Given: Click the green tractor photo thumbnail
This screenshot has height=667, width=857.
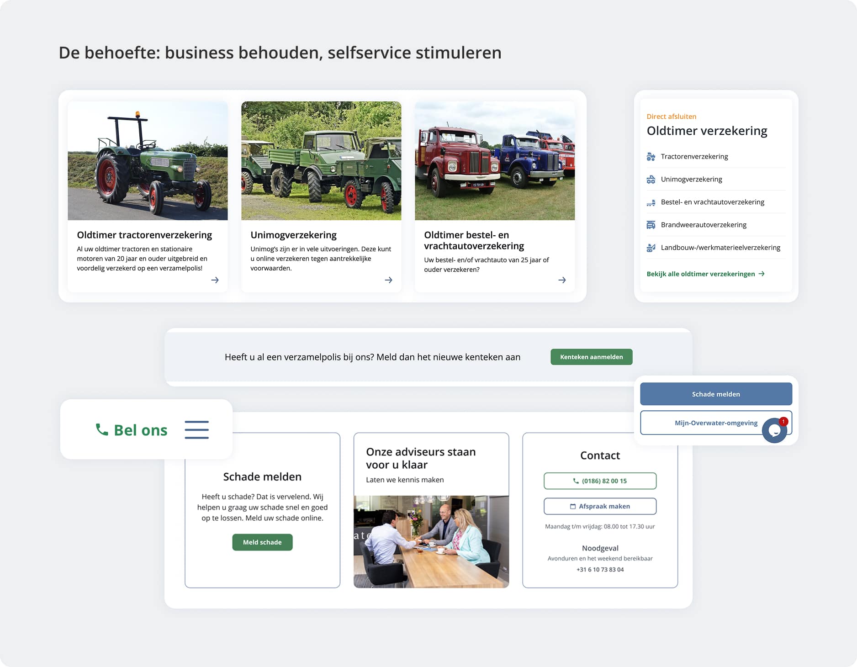Looking at the screenshot, I should tap(148, 161).
